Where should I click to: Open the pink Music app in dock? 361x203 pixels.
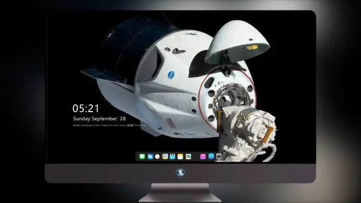(203, 156)
